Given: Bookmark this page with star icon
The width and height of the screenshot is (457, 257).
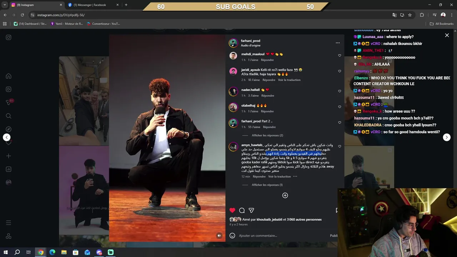Looking at the screenshot, I should coord(410,15).
